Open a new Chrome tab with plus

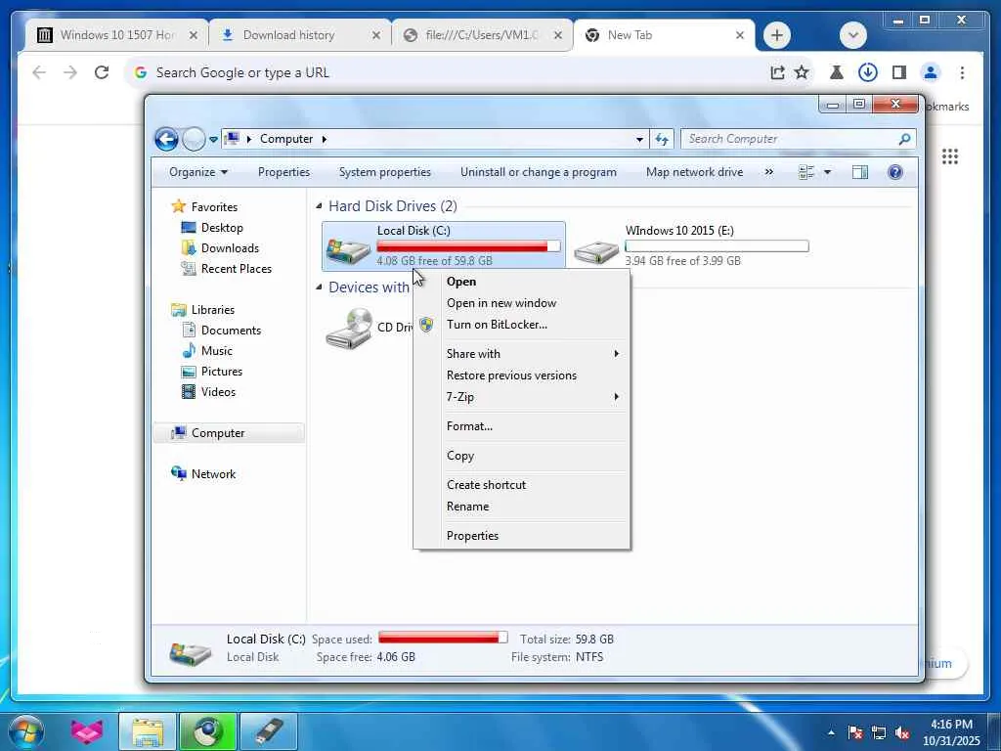[776, 35]
